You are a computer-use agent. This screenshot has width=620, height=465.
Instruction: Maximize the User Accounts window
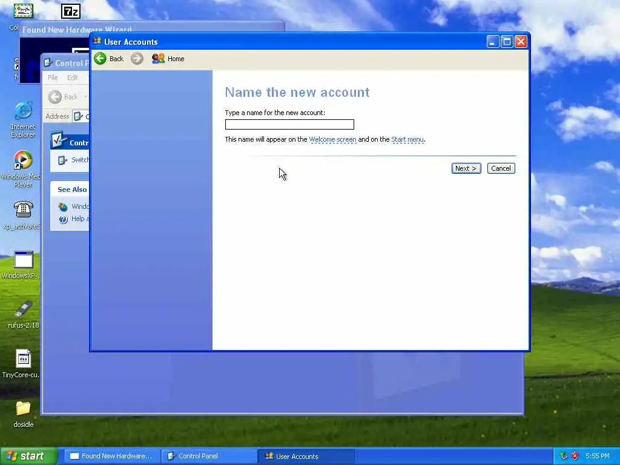(507, 42)
